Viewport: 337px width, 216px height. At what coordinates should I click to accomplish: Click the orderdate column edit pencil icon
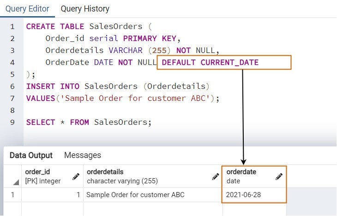coord(279,176)
